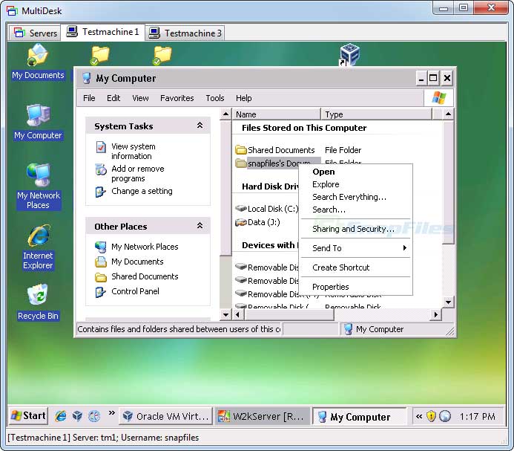Launch Internet Explorer from desktop
514x451 pixels.
pyautogui.click(x=38, y=247)
